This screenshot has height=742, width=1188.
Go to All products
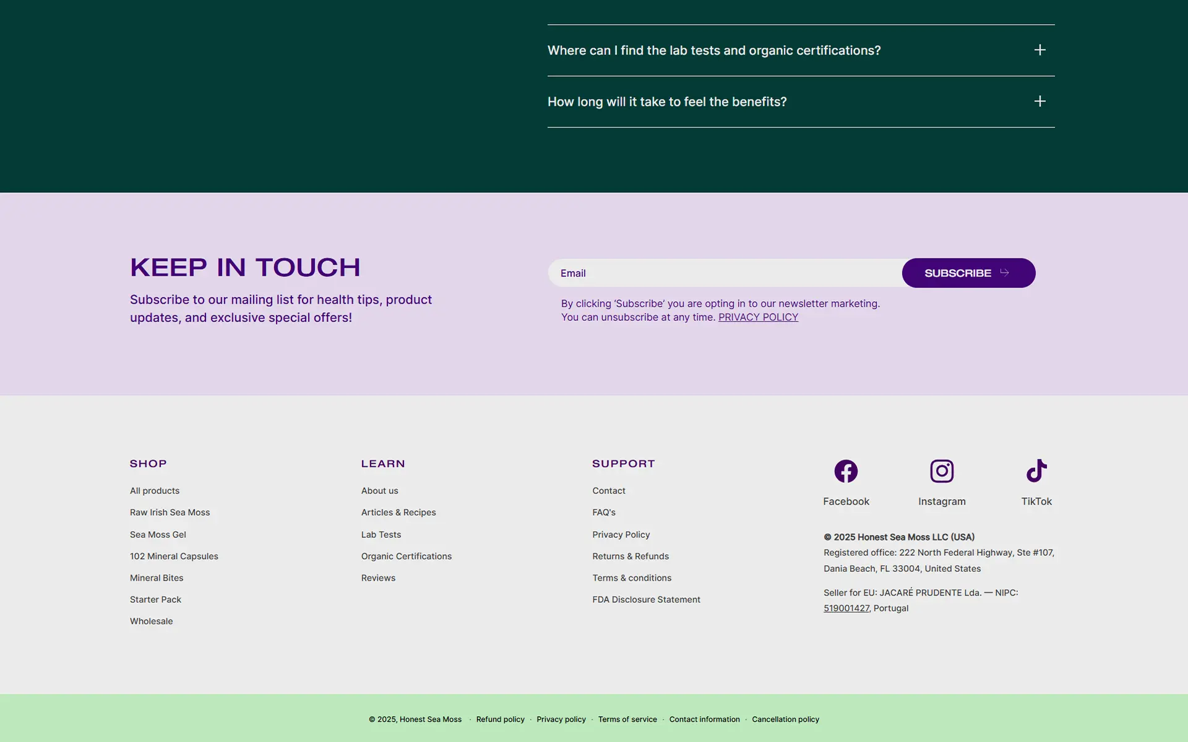tap(155, 490)
